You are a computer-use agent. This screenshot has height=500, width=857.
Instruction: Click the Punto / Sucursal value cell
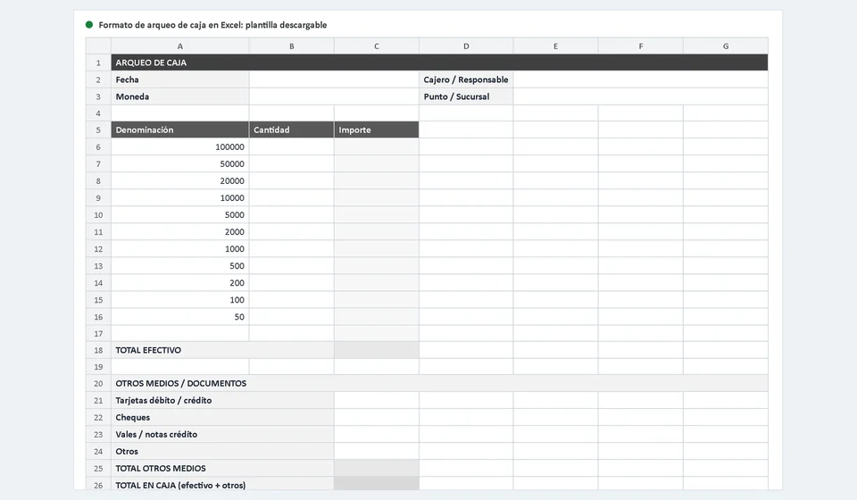point(641,96)
